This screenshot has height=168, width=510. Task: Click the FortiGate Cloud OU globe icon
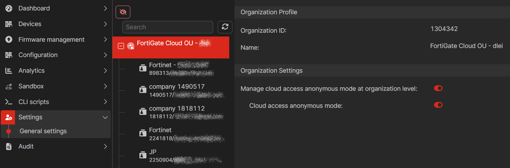[x=131, y=46]
